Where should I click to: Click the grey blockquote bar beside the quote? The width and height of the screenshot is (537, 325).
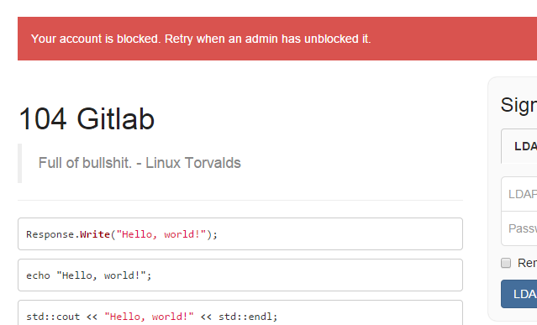(20, 163)
